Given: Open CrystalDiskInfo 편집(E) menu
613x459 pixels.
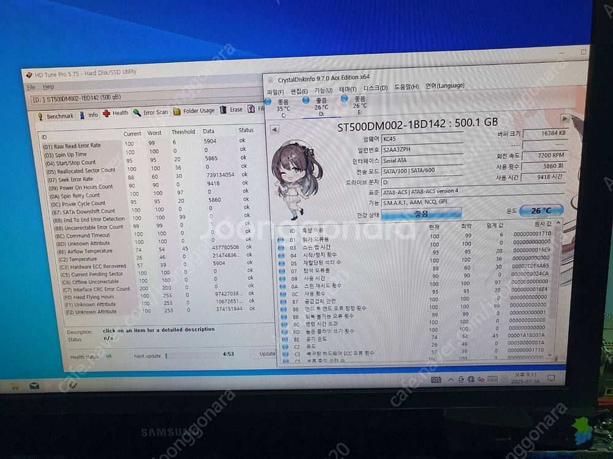Looking at the screenshot, I should (299, 91).
